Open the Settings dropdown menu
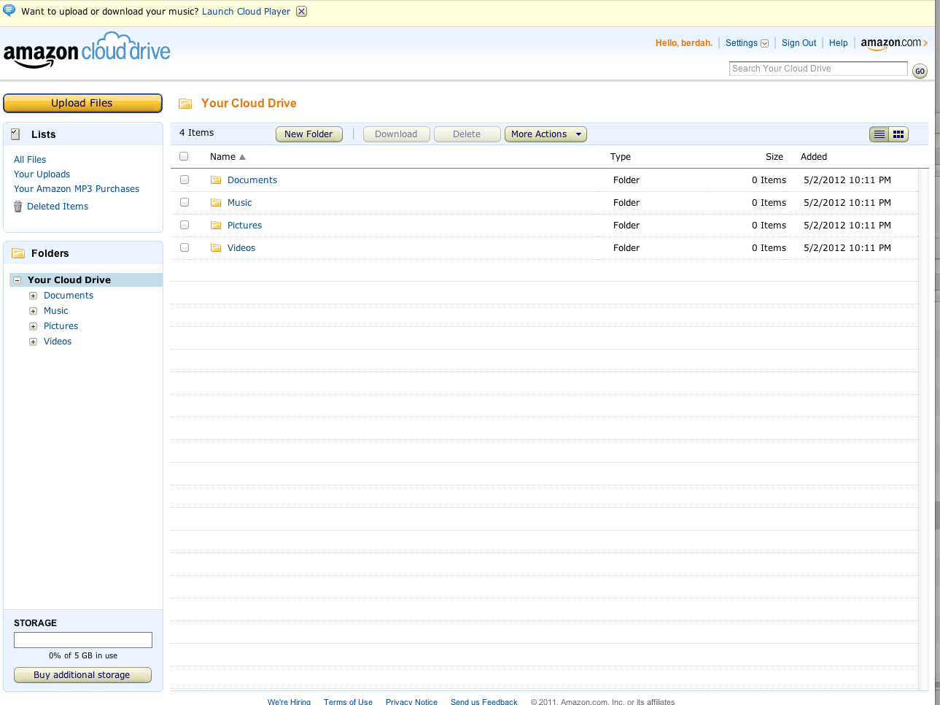The height and width of the screenshot is (705, 940). [x=747, y=43]
